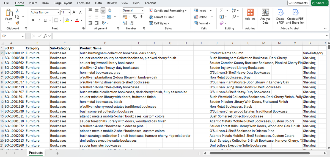
Task: Click the Copy icon in Clipboard group
Action: coord(18,17)
